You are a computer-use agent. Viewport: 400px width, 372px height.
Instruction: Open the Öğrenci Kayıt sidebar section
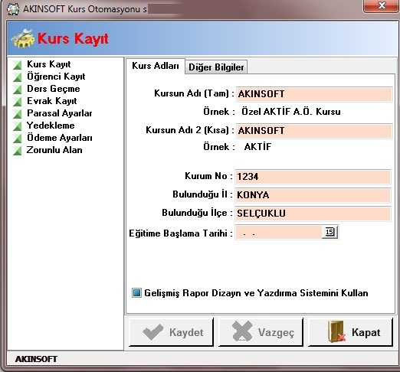point(56,77)
